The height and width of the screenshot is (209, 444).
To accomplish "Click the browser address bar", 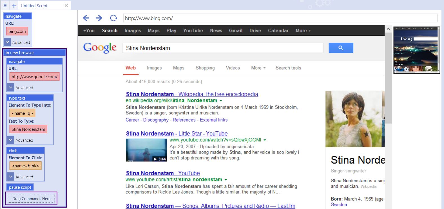I will point(280,18).
